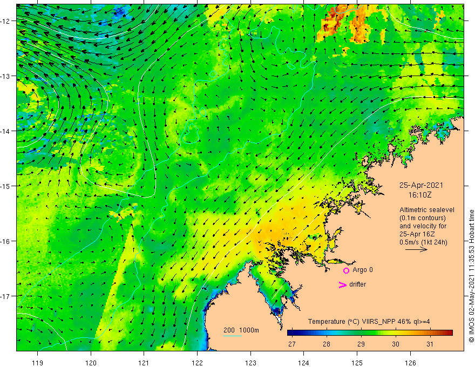Click the longitude axis label '120'
475x367 pixels.
[x=91, y=363]
